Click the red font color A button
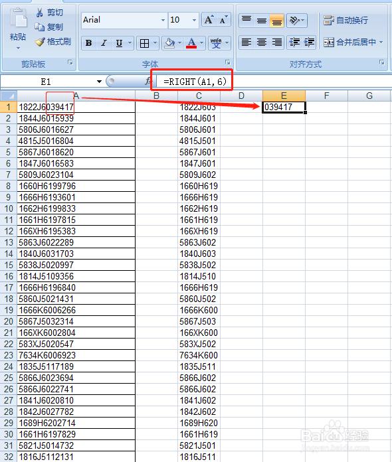The width and height of the screenshot is (392, 462). pyautogui.click(x=191, y=43)
